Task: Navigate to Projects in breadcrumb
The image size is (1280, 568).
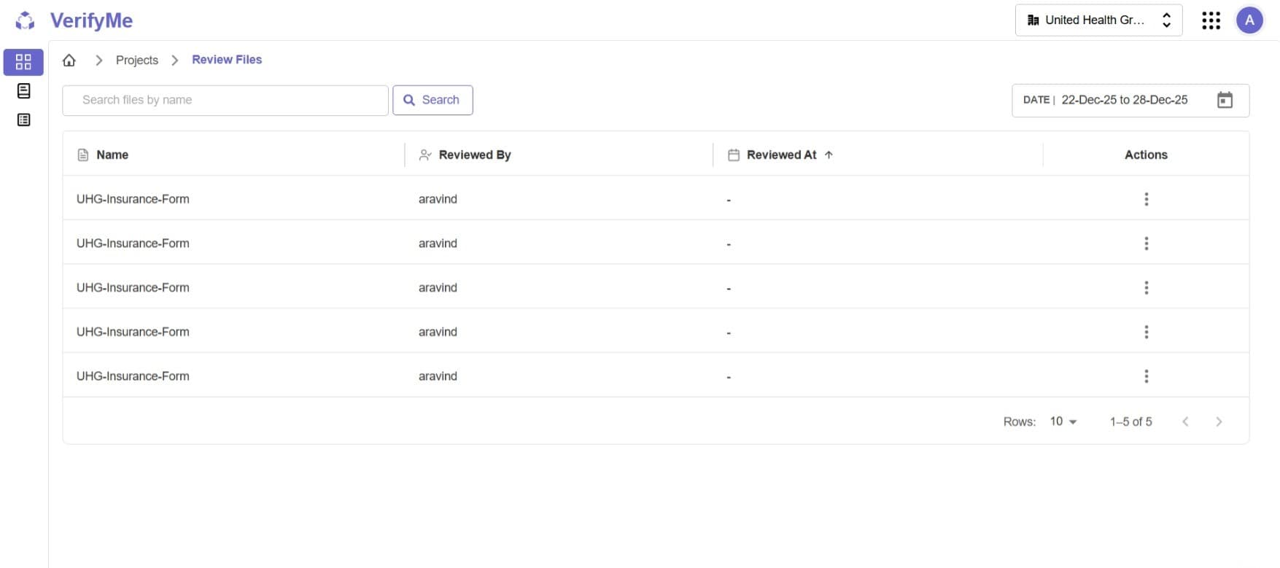Action: tap(137, 61)
